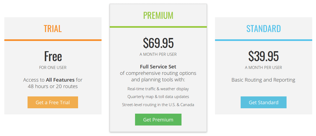This screenshot has width=316, height=136.
Task: Click the Full Service Set heading
Action: click(158, 67)
